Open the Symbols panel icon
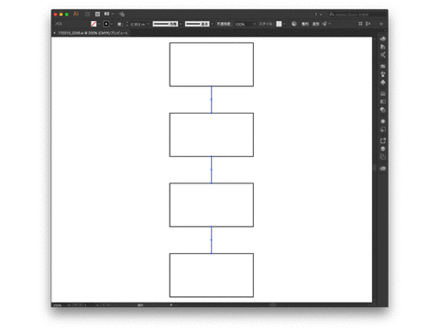Viewport: 440px width, 330px height. (383, 82)
